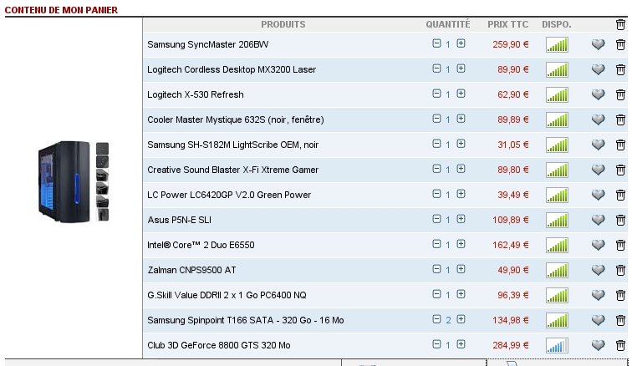Click the PRIX TTC column header
The width and height of the screenshot is (637, 366).
507,24
